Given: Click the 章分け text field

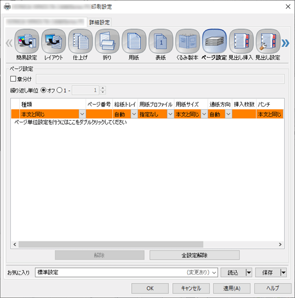Looking at the screenshot, I should pyautogui.click(x=160, y=79).
